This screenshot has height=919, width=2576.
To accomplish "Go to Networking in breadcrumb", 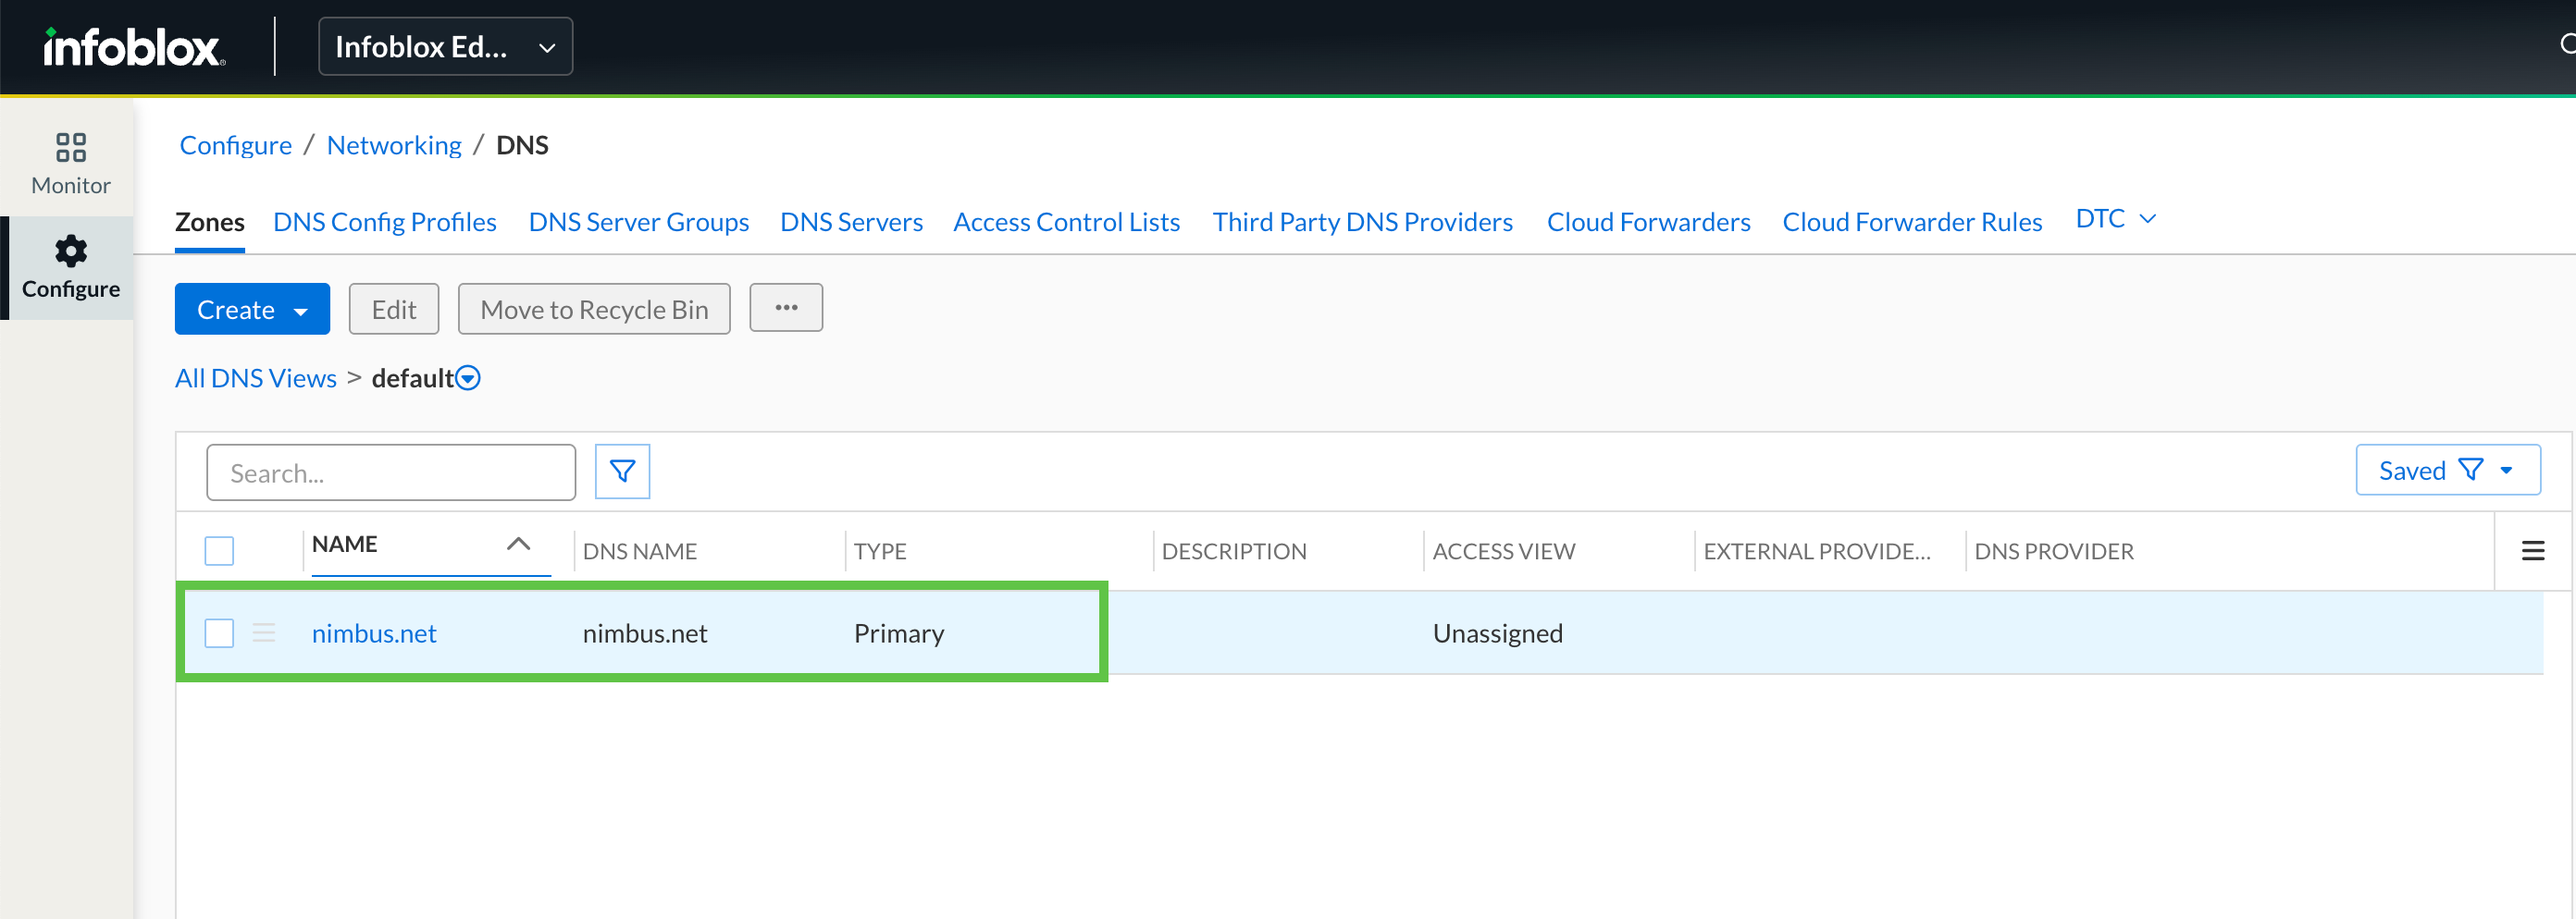I will pyautogui.click(x=394, y=146).
